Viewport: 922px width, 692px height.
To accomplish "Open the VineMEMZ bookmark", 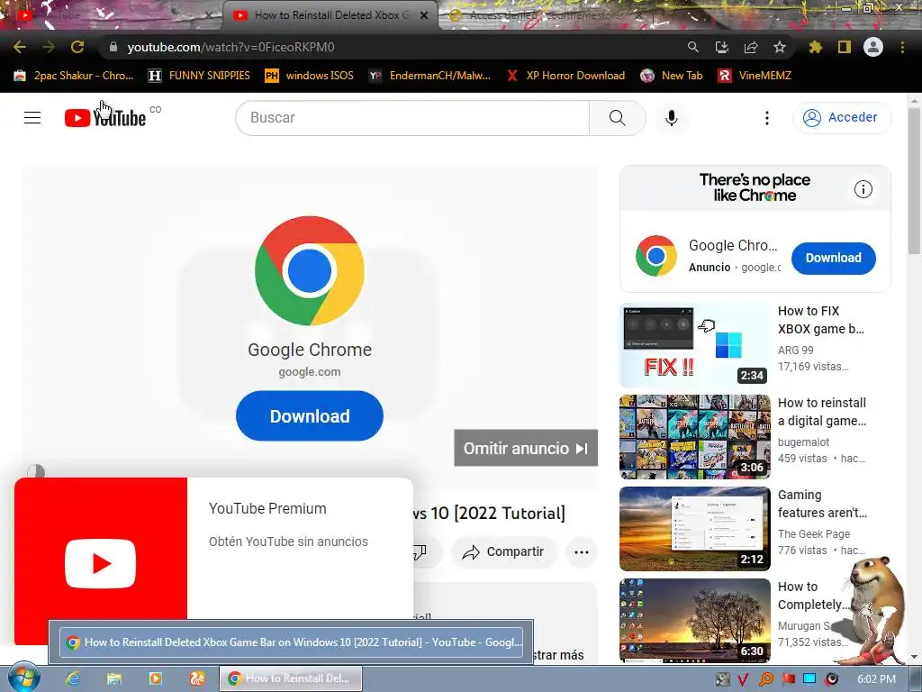I will [755, 76].
